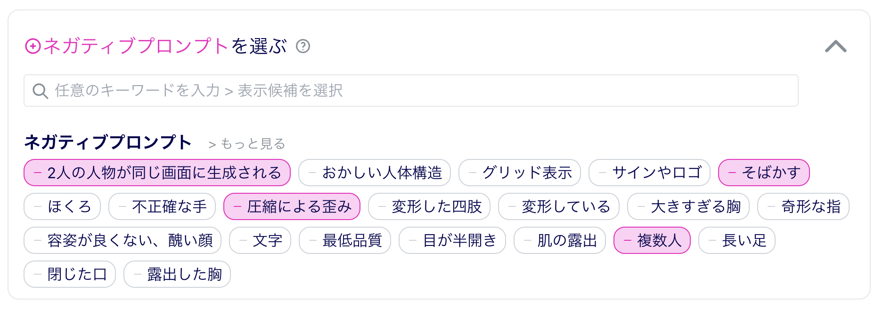Screen dimensions: 883x316
Task: Enable the 不正確な手 tag
Action: coord(162,206)
